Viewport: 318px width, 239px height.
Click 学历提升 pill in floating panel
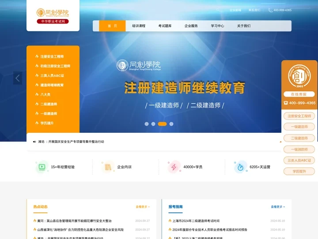(x=299, y=171)
